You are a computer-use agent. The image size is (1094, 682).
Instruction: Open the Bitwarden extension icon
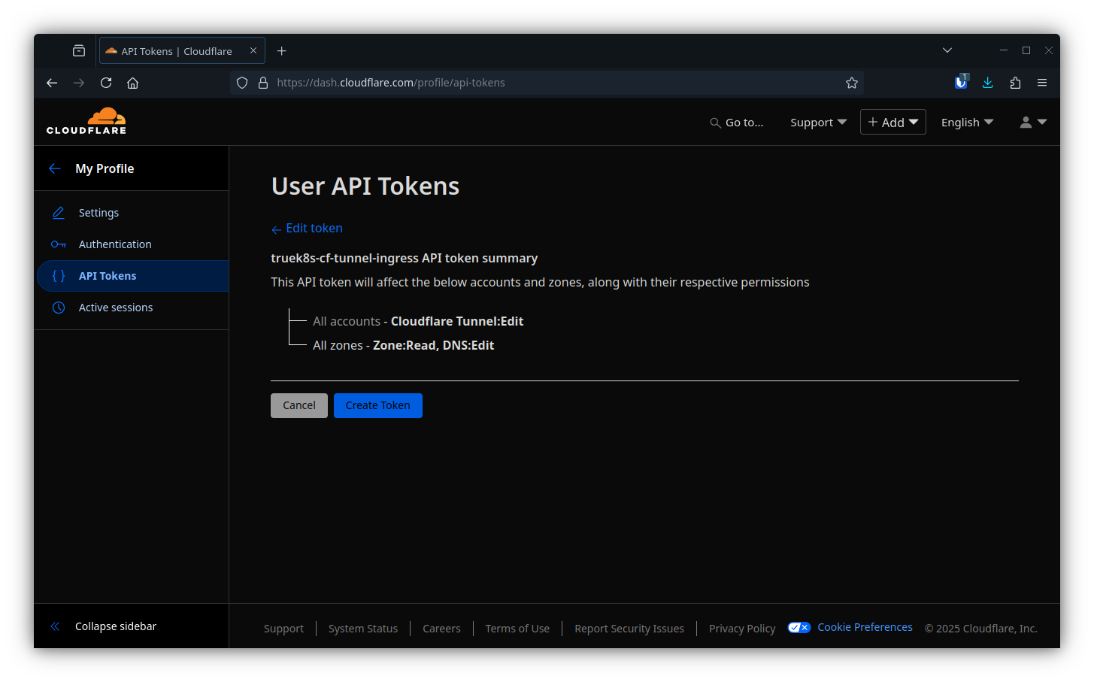tap(961, 83)
